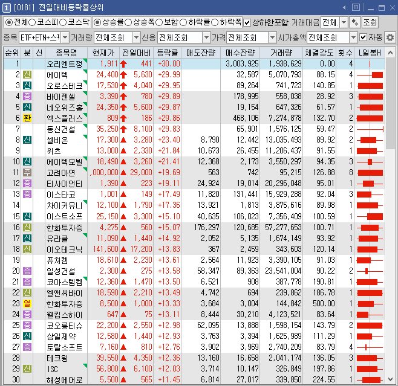Click up triangle on 셀비온 row
398x386 pixels.
coord(123,140)
